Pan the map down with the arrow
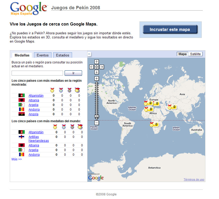Image resolution: width=219 pixels, height=199 pixels. coord(97,72)
